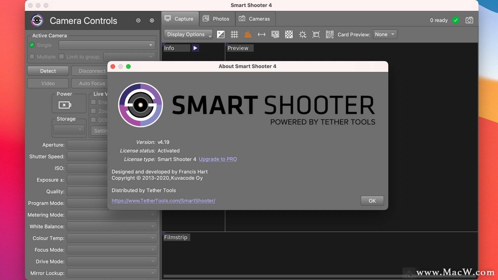Open the Drive Mode dropdown
The width and height of the screenshot is (498, 280).
point(112,261)
